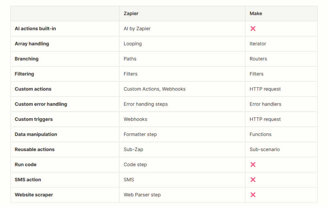Click the 'AI actions built-in' row label
328x207 pixels.
click(x=35, y=29)
